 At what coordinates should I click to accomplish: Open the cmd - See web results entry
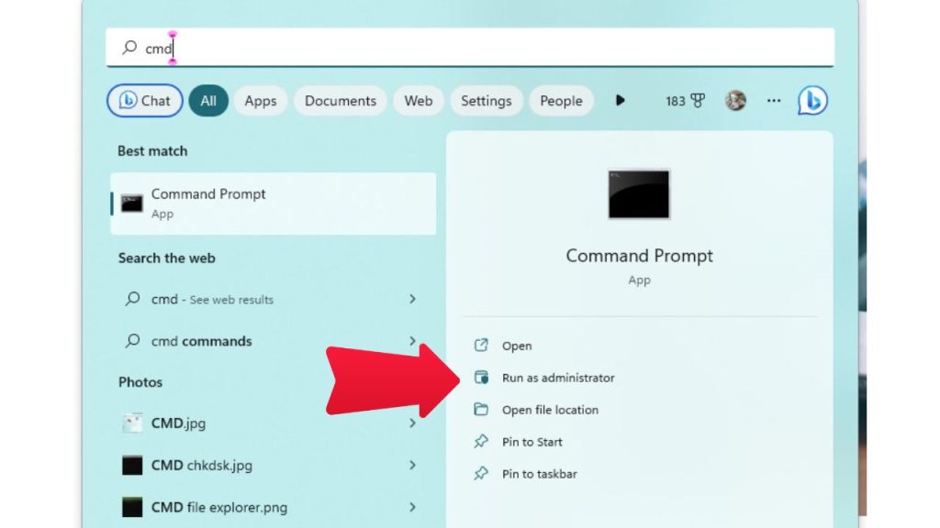tap(274, 299)
